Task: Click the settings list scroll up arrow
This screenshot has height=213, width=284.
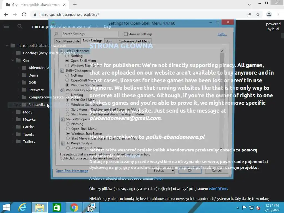Action: pos(222,51)
